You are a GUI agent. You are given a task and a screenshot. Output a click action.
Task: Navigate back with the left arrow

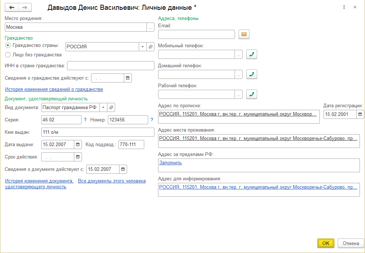pos(12,7)
